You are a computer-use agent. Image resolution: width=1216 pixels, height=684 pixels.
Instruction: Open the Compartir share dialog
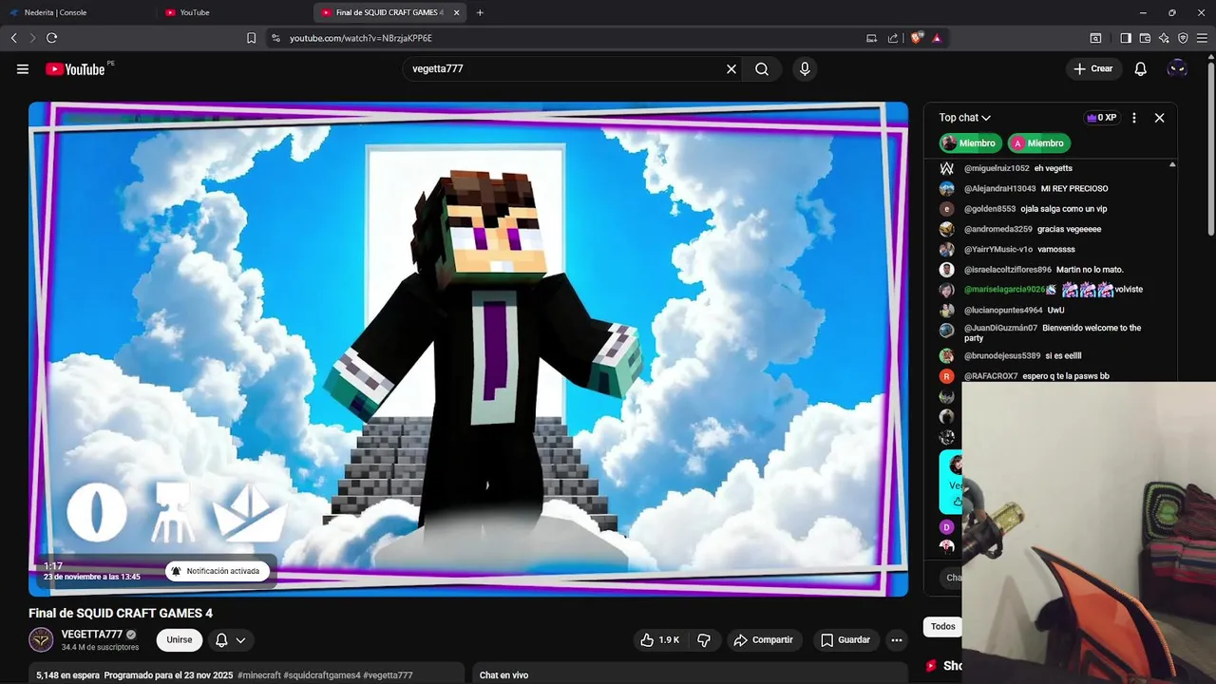tap(763, 640)
